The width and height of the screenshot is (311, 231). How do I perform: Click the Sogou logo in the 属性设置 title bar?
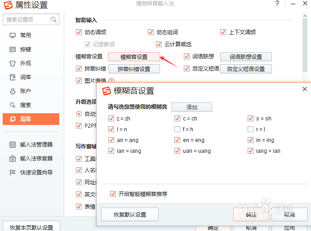(x=8, y=5)
